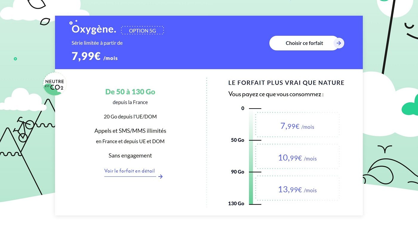Click the 'Neutre en CO2' badge
The image size is (418, 230).
(x=54, y=84)
